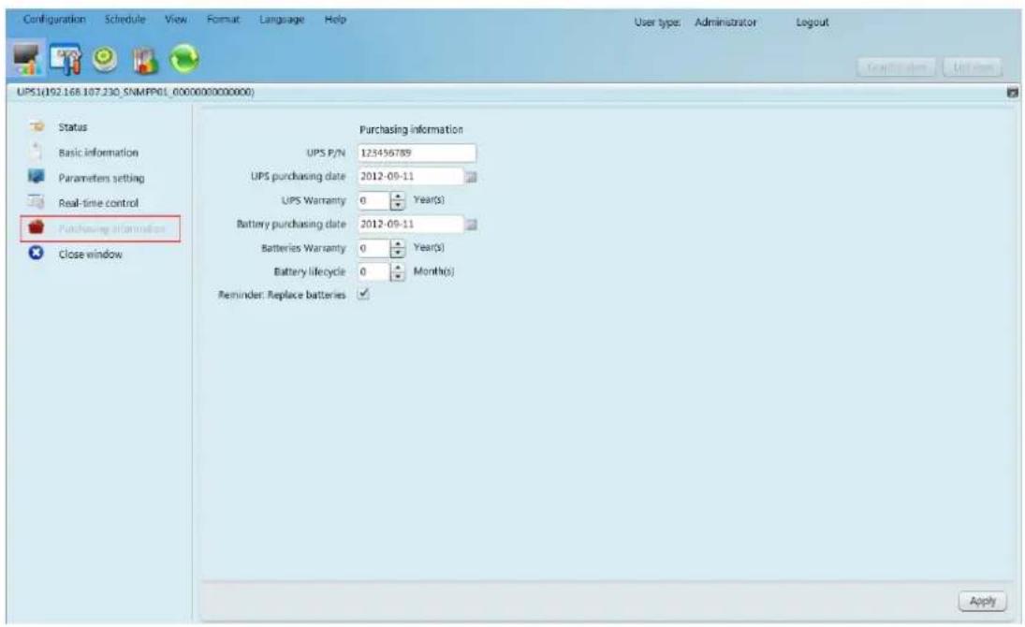This screenshot has width=1025, height=627.
Task: Go to Parameters setting in sidebar
Action: (101, 178)
